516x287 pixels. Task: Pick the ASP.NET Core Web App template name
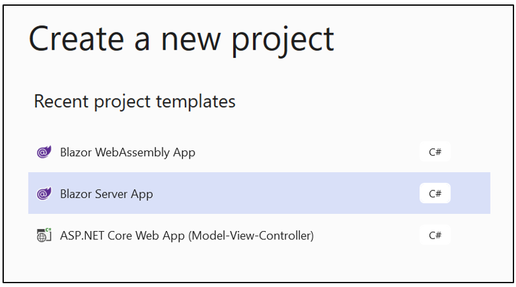pos(187,236)
